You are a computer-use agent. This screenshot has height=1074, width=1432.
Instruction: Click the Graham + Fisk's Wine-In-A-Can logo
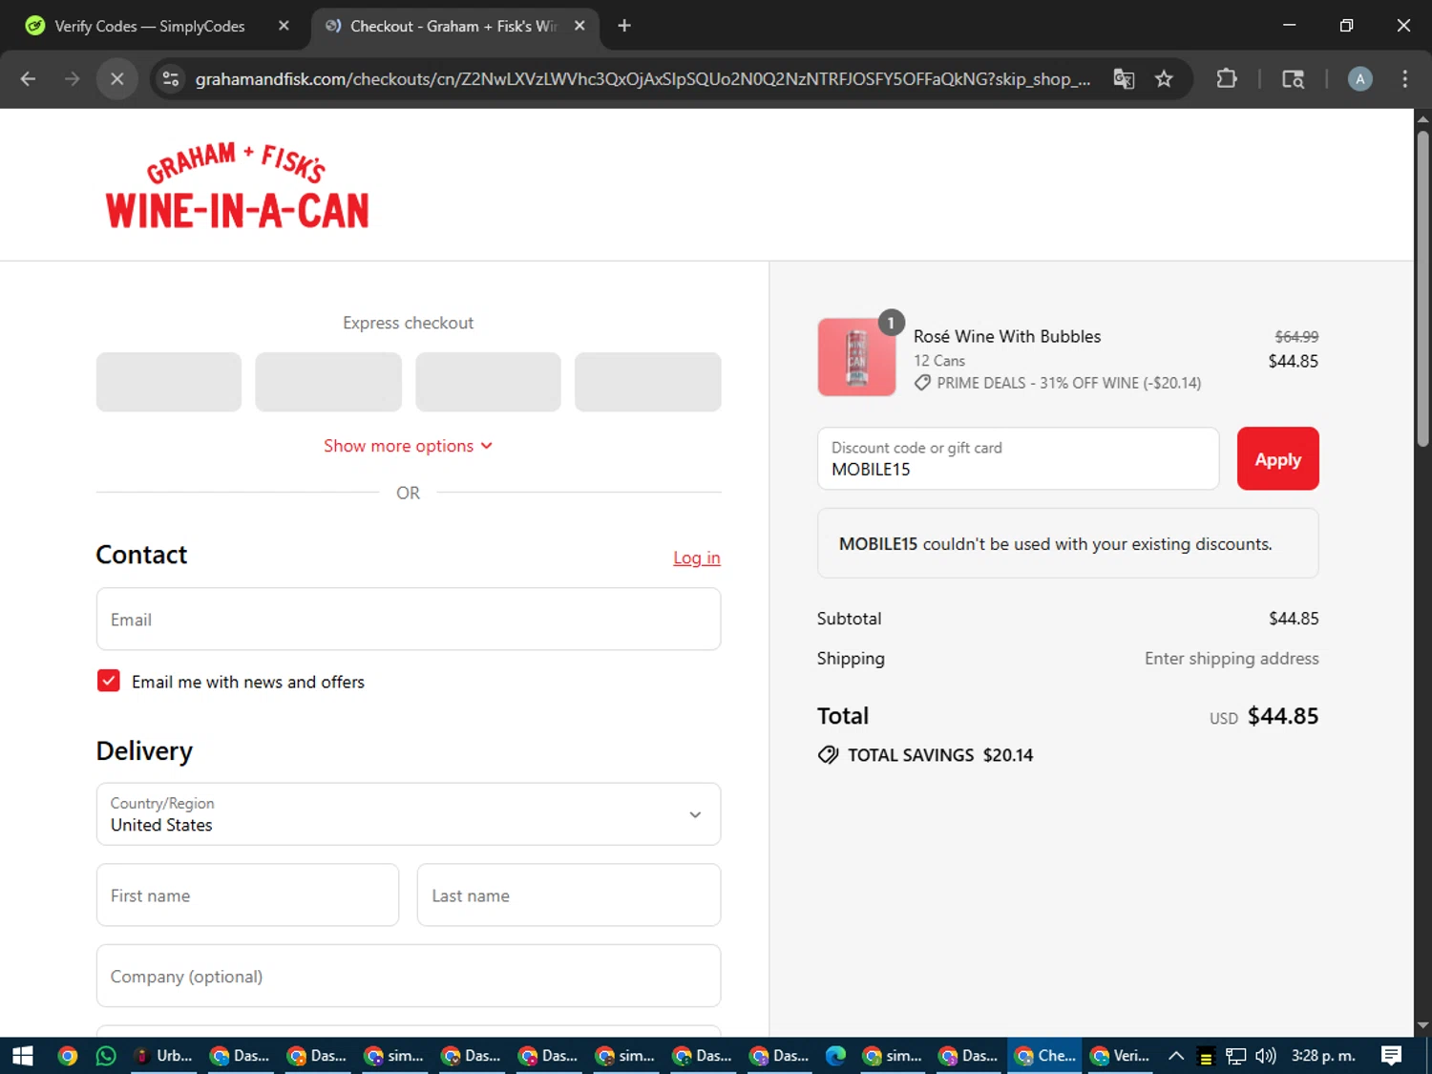point(237,185)
